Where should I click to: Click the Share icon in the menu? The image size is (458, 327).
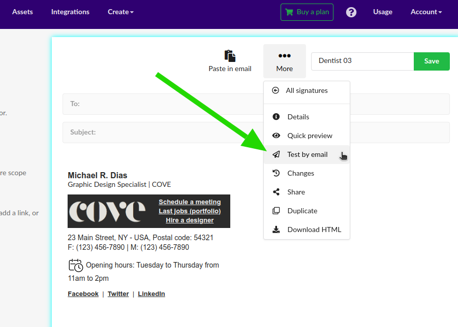point(275,192)
